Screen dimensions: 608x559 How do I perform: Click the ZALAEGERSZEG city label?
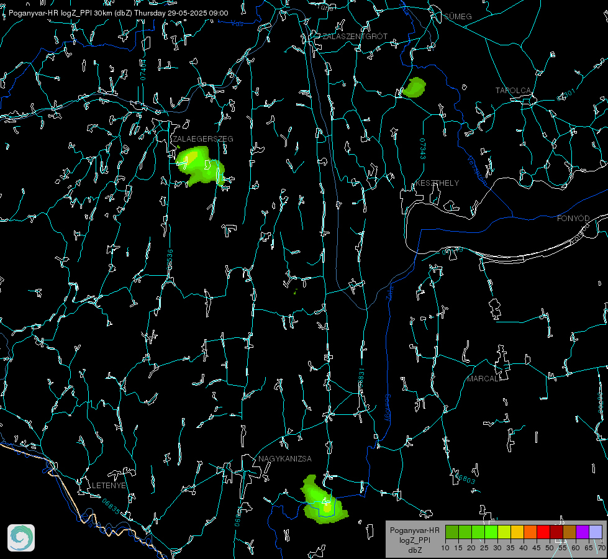point(203,139)
